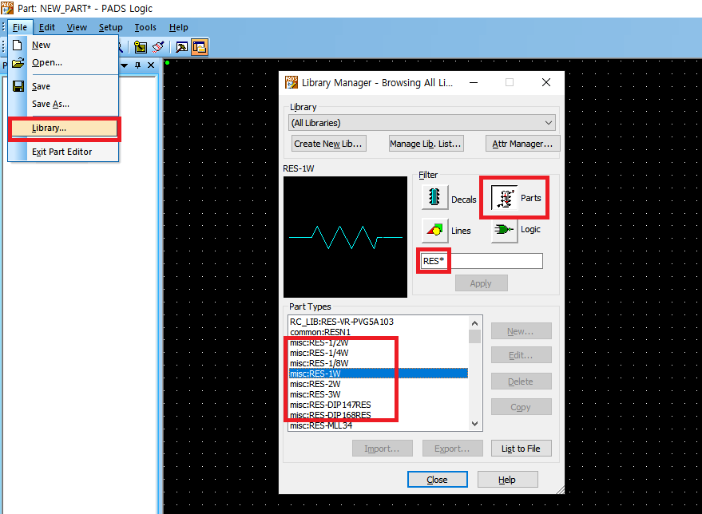Click the hammer tools toolbar icon
The image size is (702, 514).
(x=181, y=47)
